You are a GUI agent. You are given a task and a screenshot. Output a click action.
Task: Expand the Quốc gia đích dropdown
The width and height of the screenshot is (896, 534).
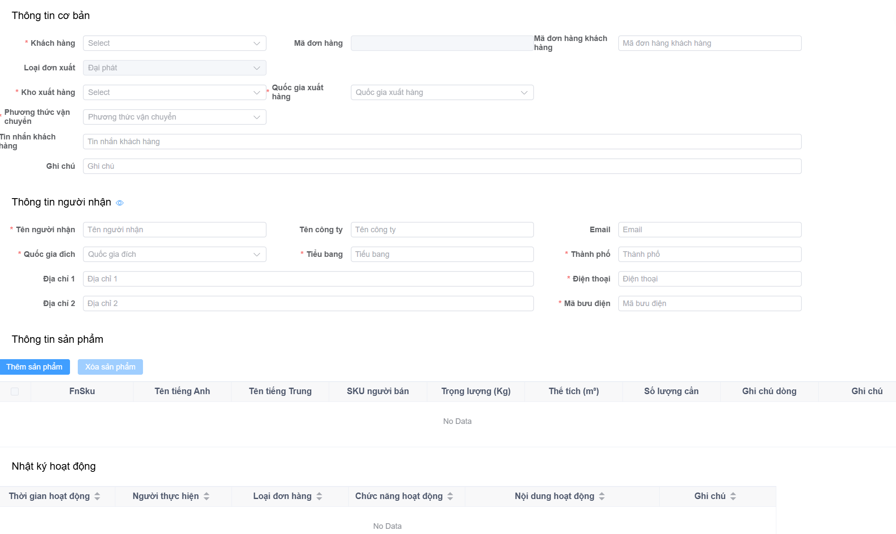click(174, 254)
